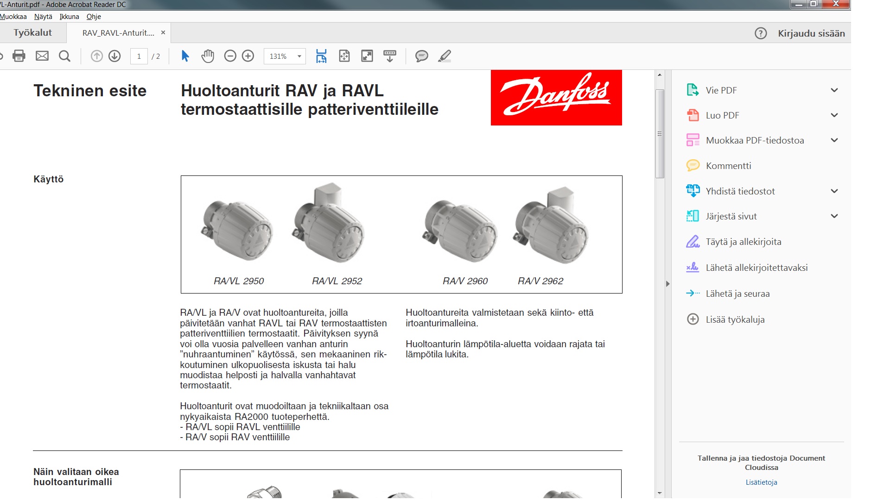Open the 131% zoom level dropdown
Viewport: 890px width, 500px height.
click(x=299, y=56)
